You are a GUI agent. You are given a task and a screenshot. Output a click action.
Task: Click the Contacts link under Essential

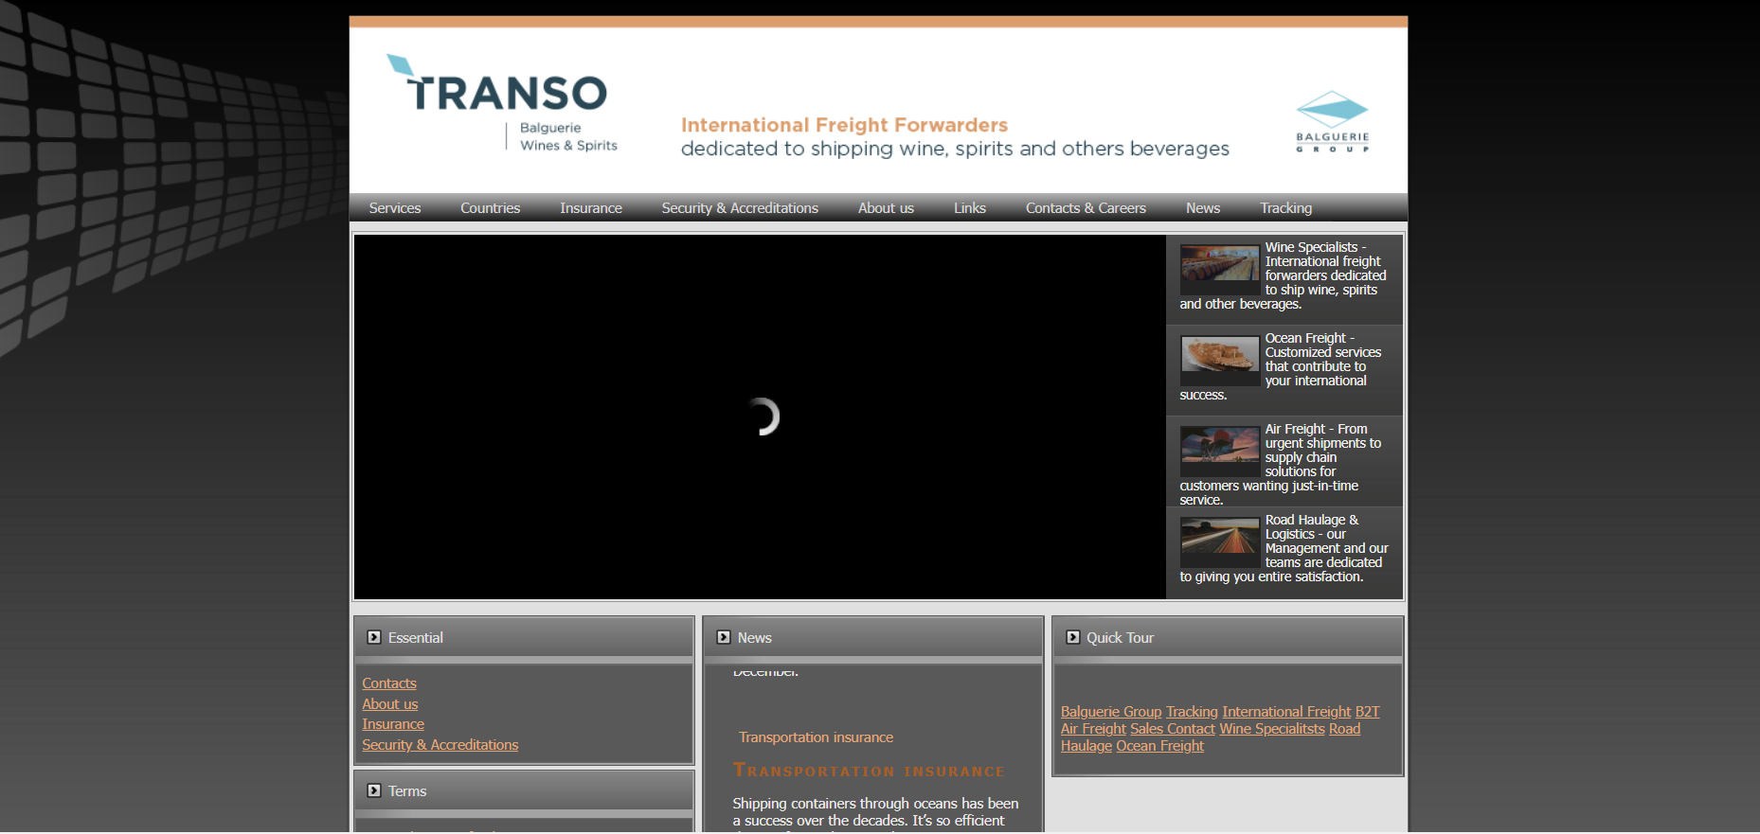coord(389,683)
